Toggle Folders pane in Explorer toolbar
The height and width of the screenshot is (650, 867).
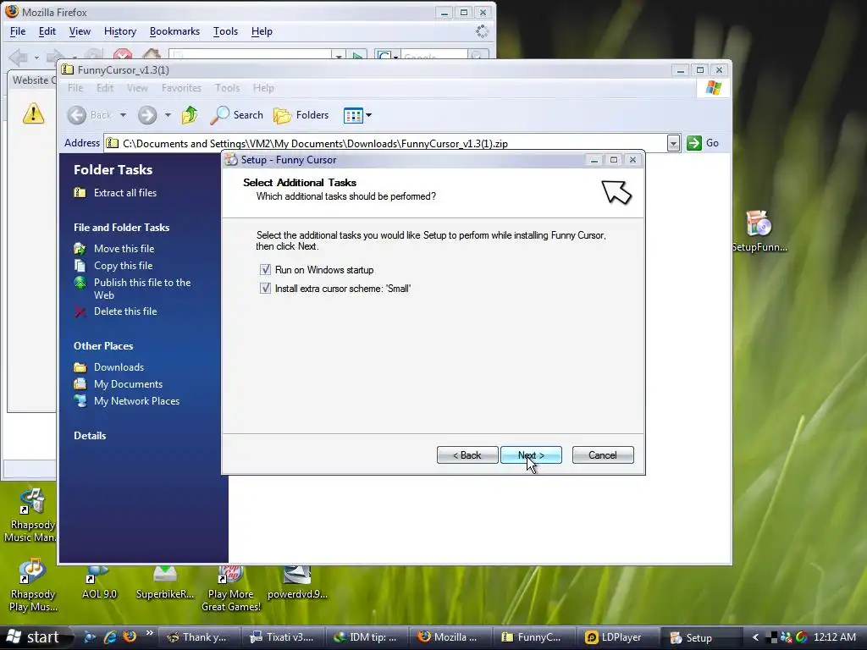click(x=301, y=115)
